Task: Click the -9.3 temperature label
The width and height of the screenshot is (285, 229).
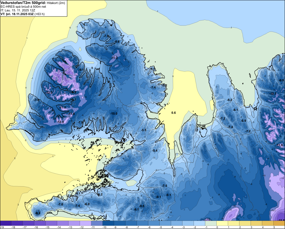Action: 38,213
